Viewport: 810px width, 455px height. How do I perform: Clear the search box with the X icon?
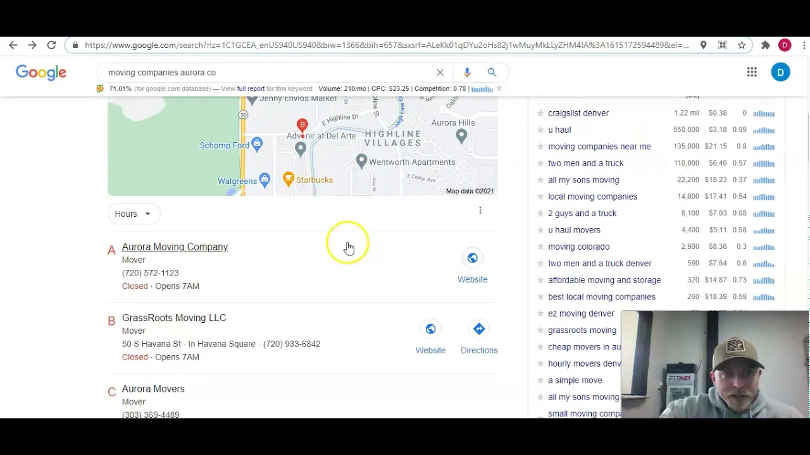[440, 72]
